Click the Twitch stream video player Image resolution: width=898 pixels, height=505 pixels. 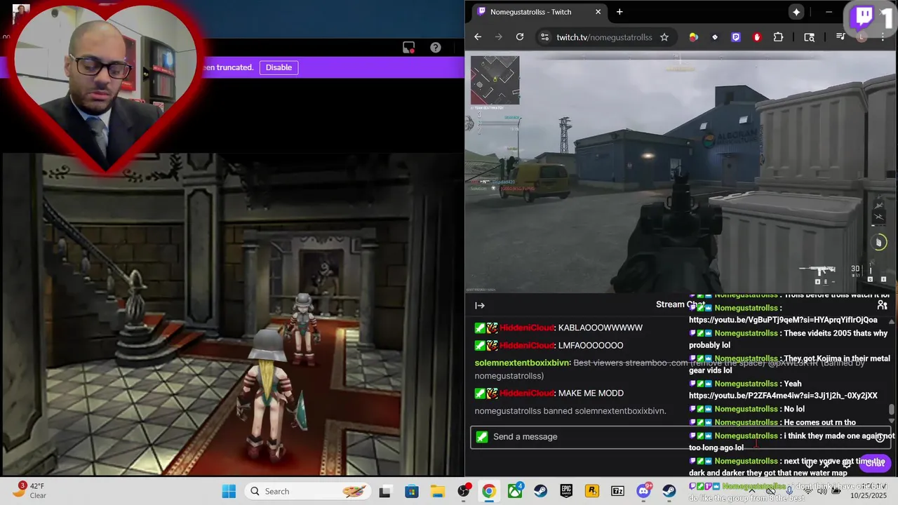click(x=680, y=172)
